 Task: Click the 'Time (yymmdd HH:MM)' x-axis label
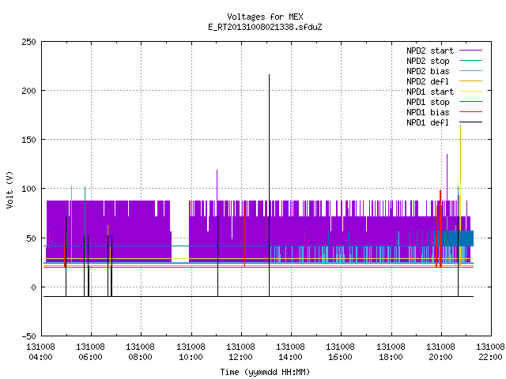click(265, 372)
